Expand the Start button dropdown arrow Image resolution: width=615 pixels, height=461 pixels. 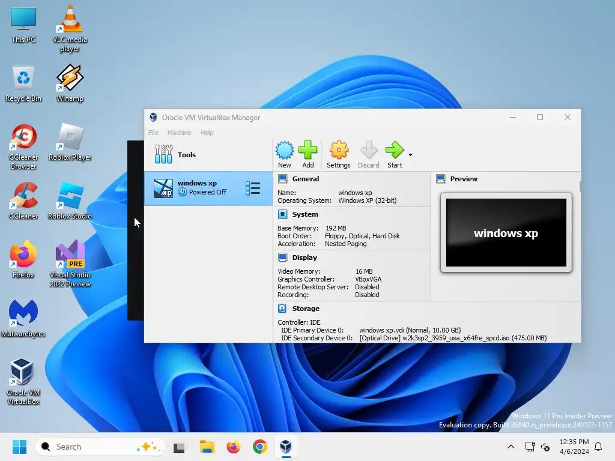[410, 155]
